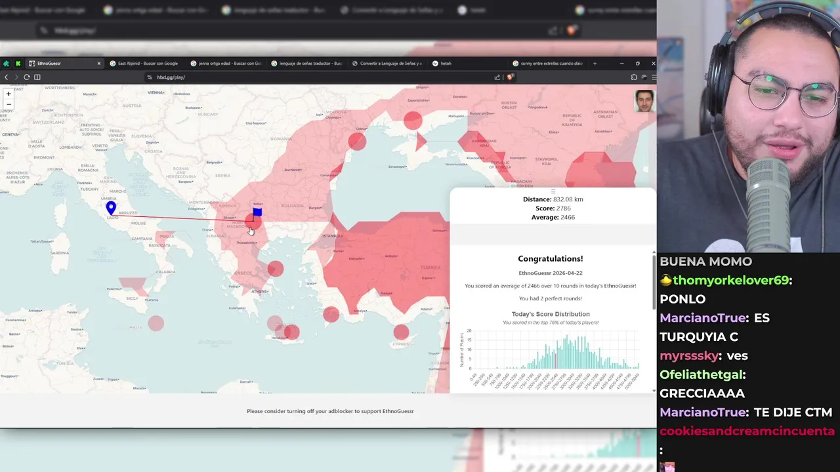The height and width of the screenshot is (472, 840).
Task: Zoom out the map with the minus button
Action: pyautogui.click(x=9, y=104)
